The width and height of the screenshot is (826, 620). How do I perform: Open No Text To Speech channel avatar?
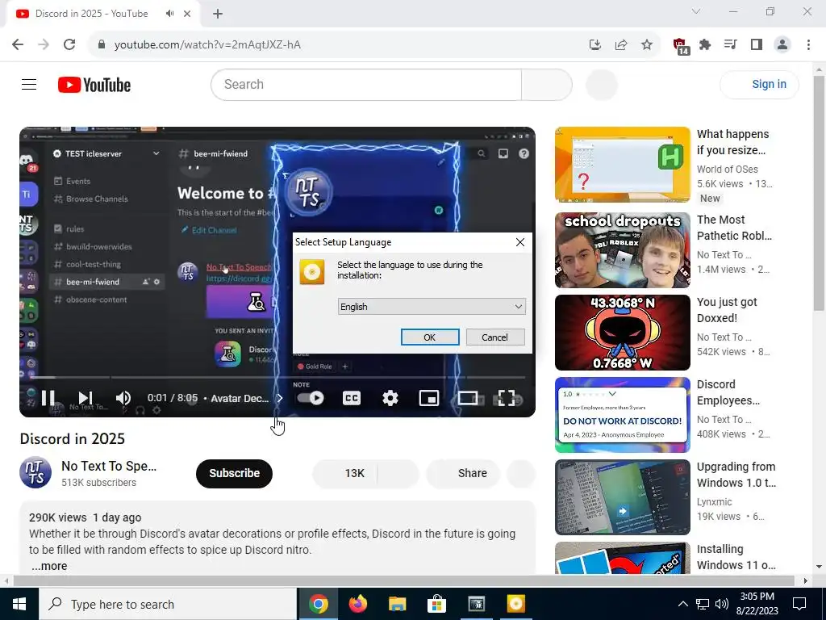click(x=35, y=472)
